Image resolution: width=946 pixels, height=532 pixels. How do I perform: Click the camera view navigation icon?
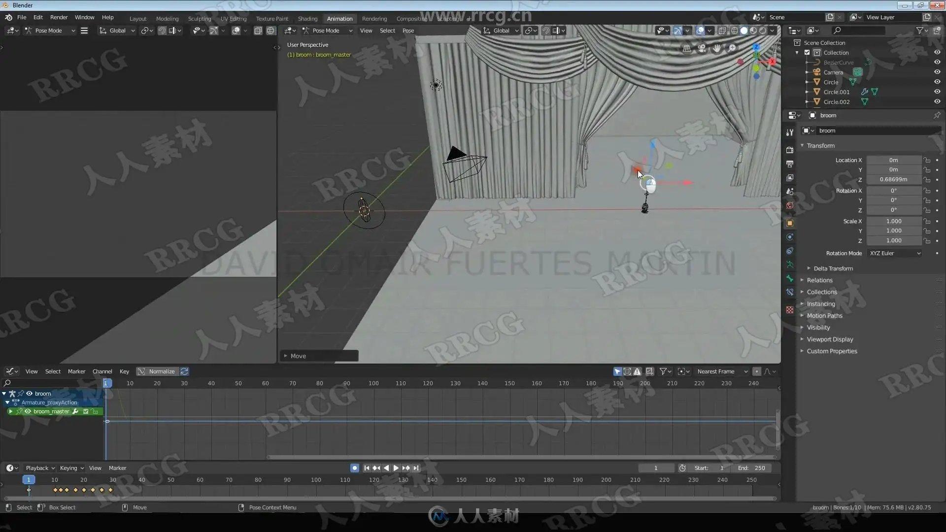pyautogui.click(x=702, y=48)
